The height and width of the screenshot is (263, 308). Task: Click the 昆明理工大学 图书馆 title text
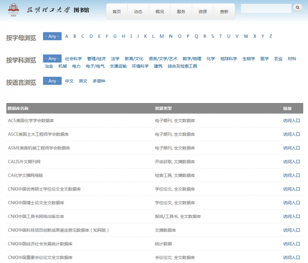click(x=58, y=10)
